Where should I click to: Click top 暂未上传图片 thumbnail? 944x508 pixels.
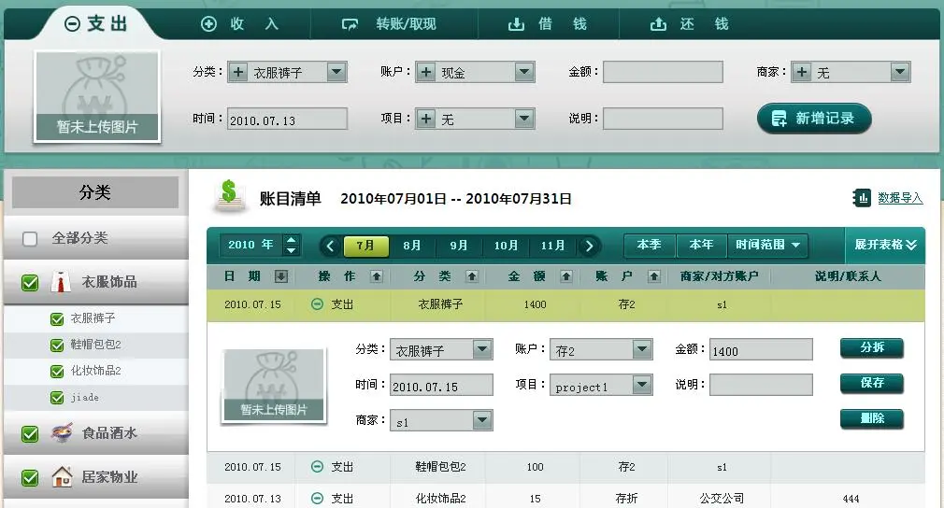pos(97,96)
